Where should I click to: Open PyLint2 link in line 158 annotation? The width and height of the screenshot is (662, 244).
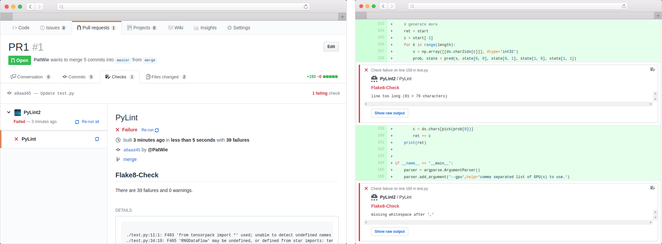coord(388,79)
